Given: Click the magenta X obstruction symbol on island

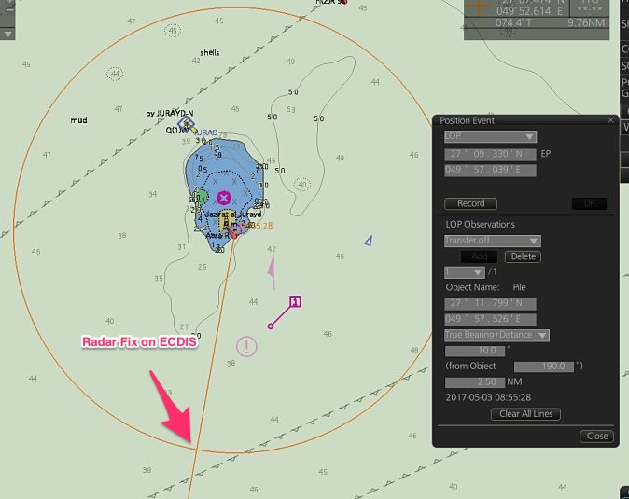Looking at the screenshot, I should click(223, 197).
